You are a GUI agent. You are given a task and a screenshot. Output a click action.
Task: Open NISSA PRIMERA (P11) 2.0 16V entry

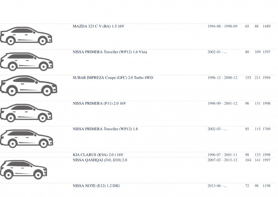pyautogui.click(x=99, y=103)
